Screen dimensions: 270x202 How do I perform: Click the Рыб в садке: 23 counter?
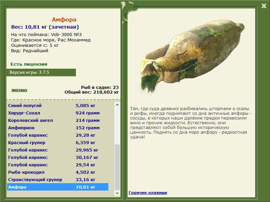click(x=100, y=87)
